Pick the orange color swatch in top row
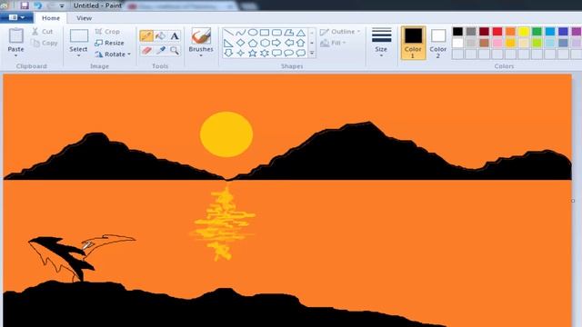This screenshot has height=327, width=582. point(510,32)
